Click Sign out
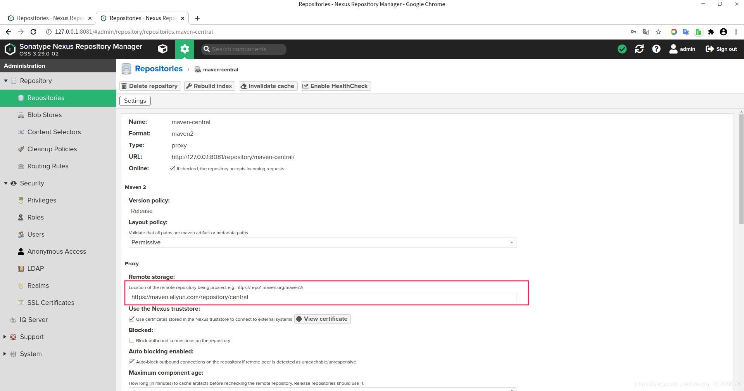744x391 pixels. pos(721,49)
